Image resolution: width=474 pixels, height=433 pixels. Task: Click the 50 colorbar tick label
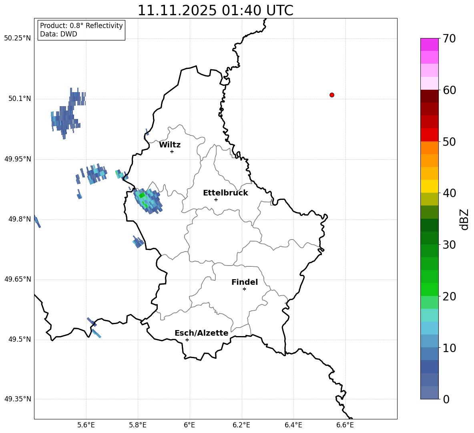[449, 141]
